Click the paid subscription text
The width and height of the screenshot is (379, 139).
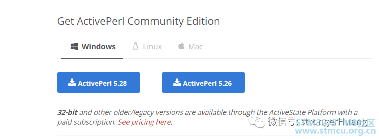click(87, 122)
